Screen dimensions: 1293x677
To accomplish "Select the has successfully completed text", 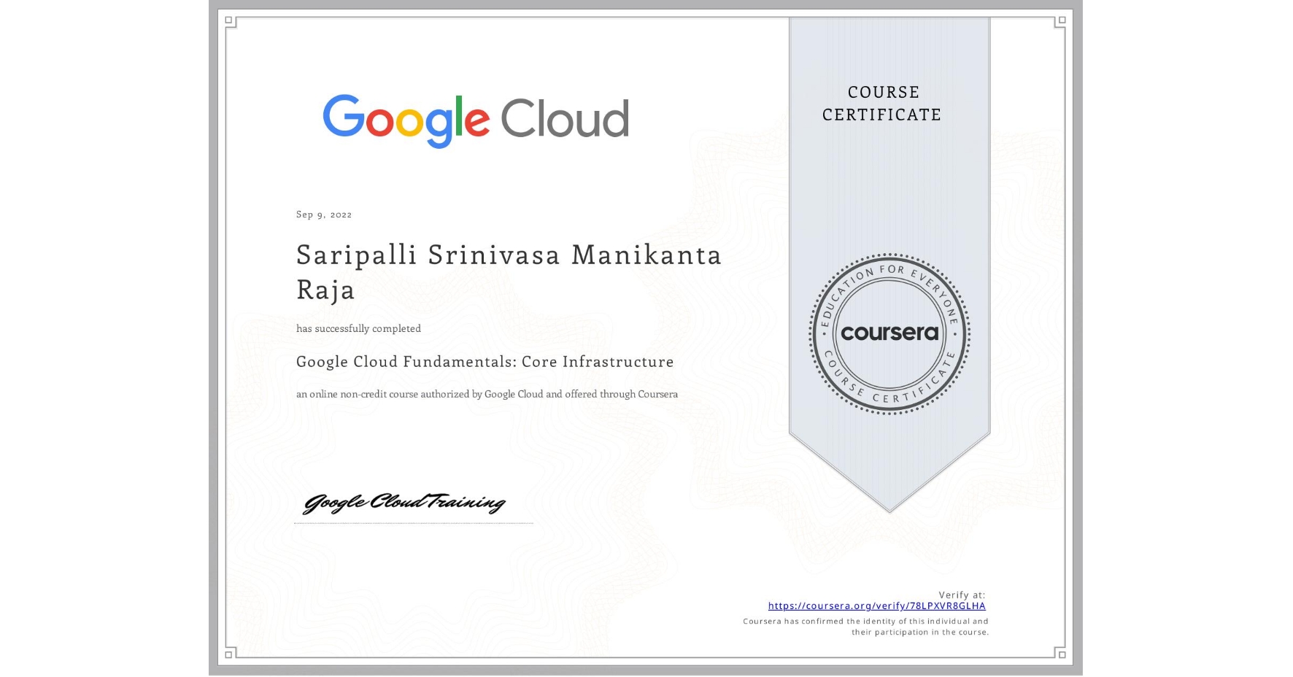I will pyautogui.click(x=358, y=328).
